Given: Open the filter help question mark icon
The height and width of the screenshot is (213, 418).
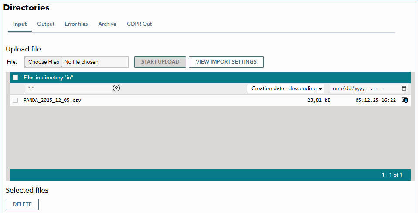Looking at the screenshot, I should tap(116, 88).
